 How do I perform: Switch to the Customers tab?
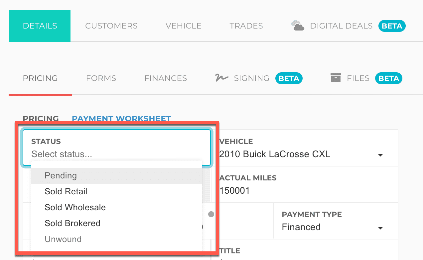[x=111, y=26]
